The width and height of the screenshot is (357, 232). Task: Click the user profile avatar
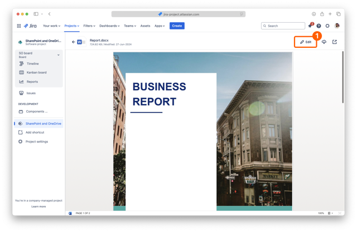point(337,26)
